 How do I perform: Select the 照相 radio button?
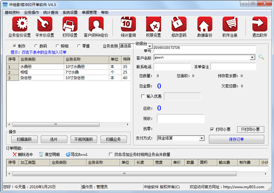57,46
